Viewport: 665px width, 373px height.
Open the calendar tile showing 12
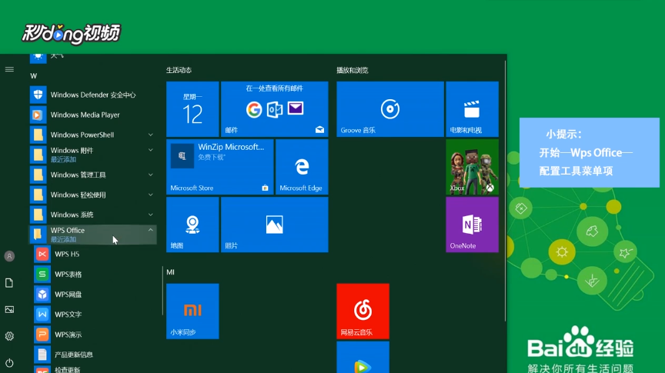[x=192, y=109]
